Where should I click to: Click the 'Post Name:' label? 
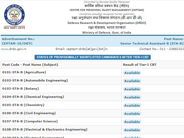pos(174,39)
